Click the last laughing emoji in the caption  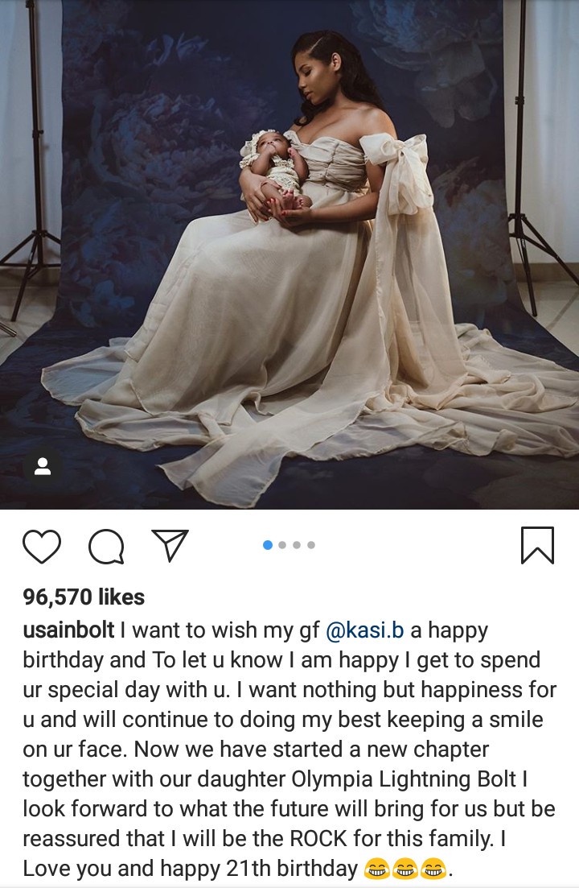click(433, 869)
